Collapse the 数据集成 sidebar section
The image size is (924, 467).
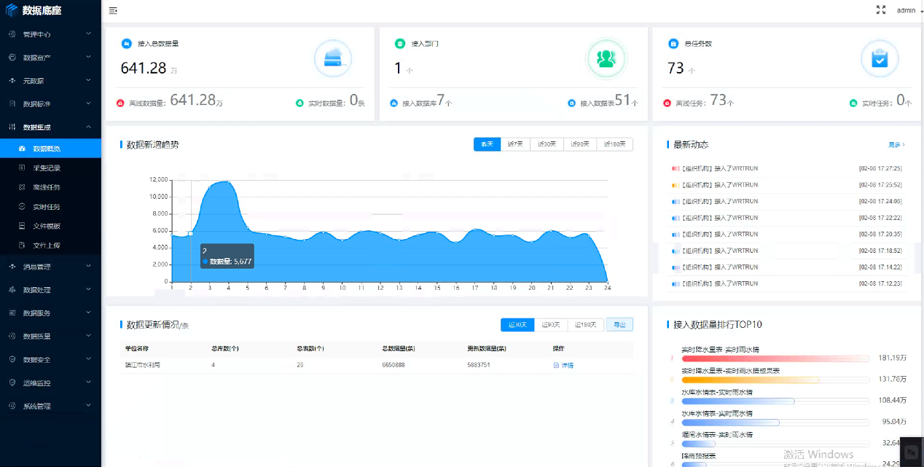point(50,127)
